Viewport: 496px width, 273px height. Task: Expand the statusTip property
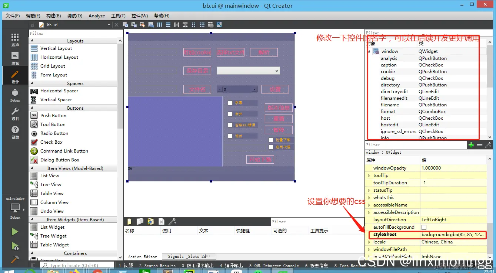pos(369,190)
